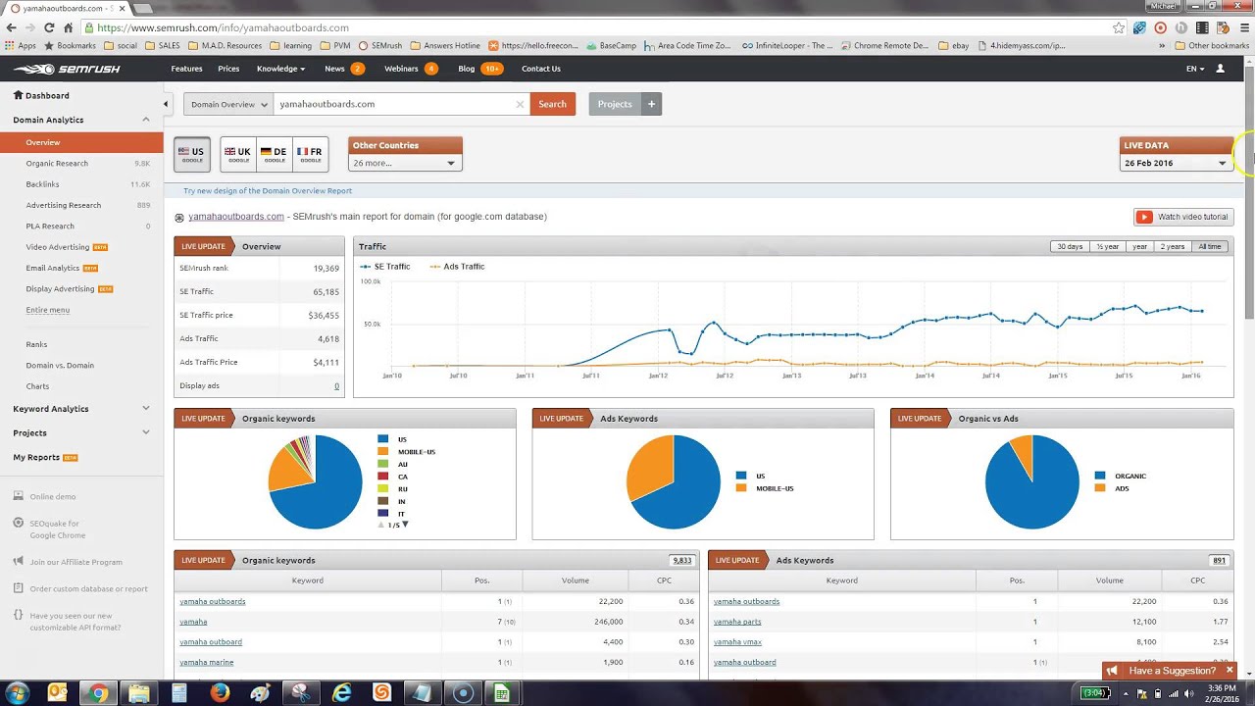Open the yamaha marine keyword link

click(x=207, y=663)
